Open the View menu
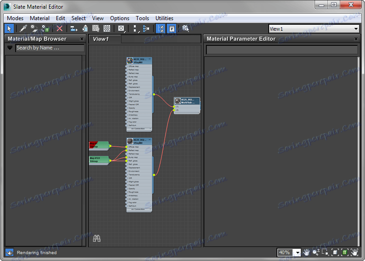The image size is (365, 261). 98,18
